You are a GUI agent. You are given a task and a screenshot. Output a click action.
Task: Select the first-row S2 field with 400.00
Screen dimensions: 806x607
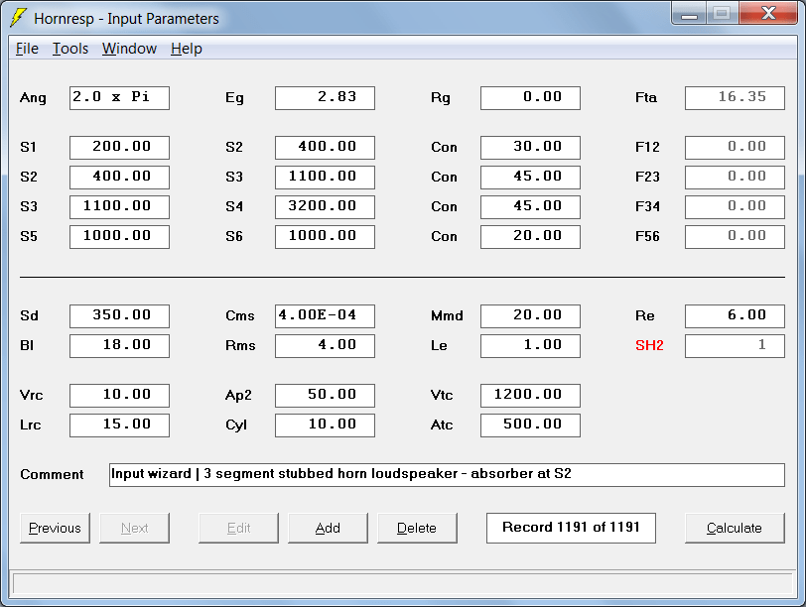pyautogui.click(x=325, y=148)
